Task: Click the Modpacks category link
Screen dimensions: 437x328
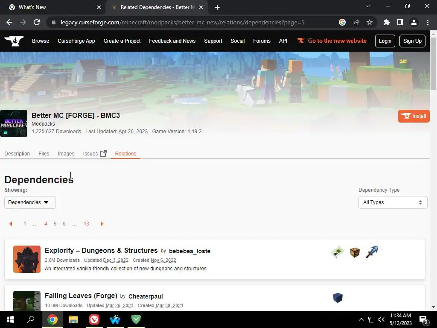Action: click(43, 123)
